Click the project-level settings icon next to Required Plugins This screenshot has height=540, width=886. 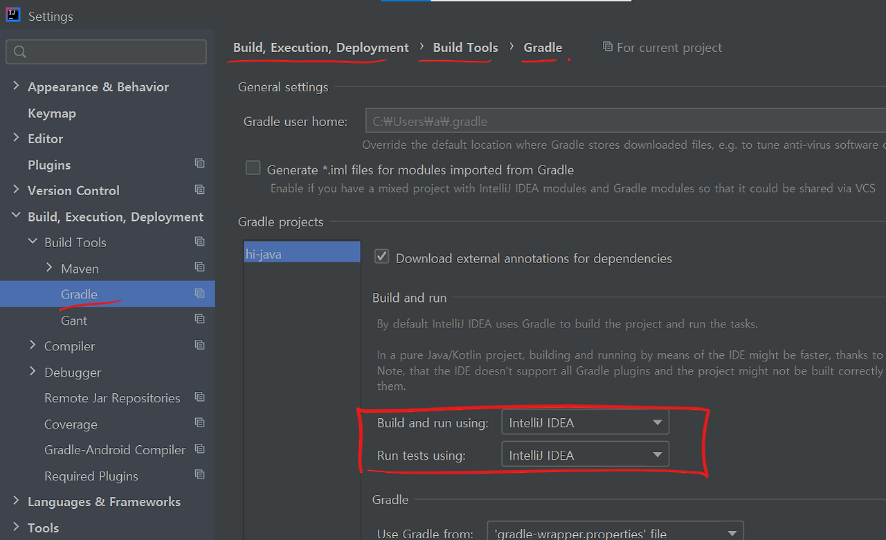199,474
